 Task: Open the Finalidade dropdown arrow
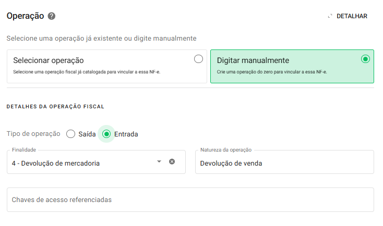point(159,162)
